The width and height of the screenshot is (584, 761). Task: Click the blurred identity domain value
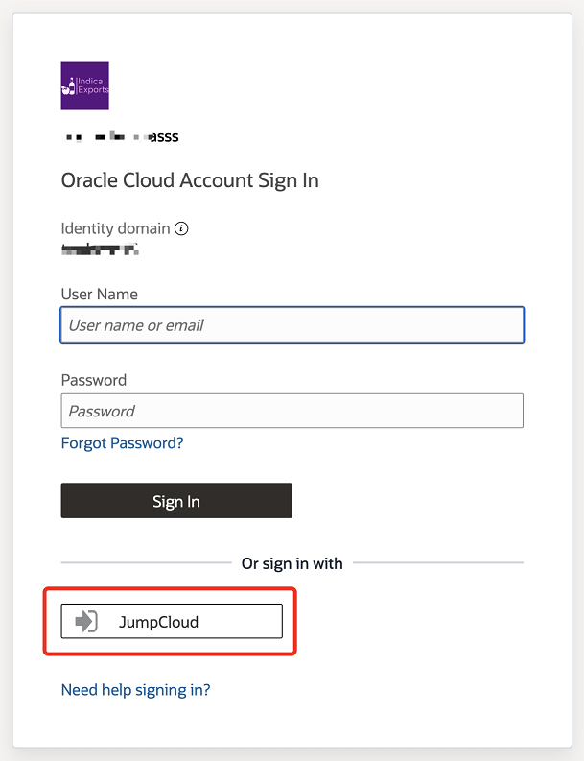coord(101,250)
